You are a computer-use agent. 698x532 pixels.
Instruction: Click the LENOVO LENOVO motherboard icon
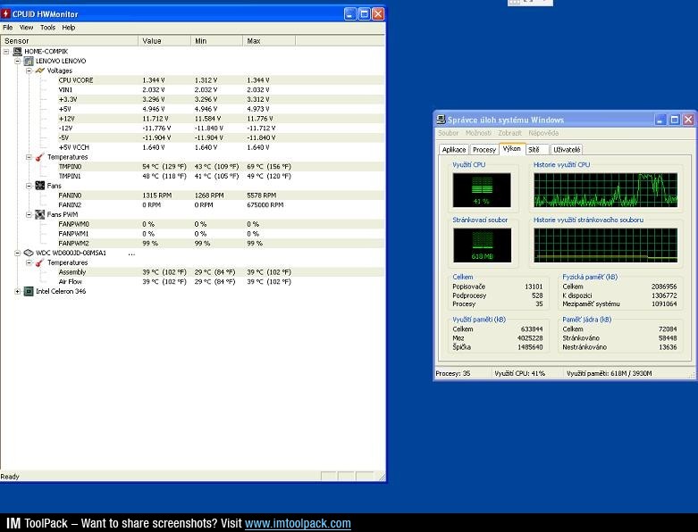point(29,62)
